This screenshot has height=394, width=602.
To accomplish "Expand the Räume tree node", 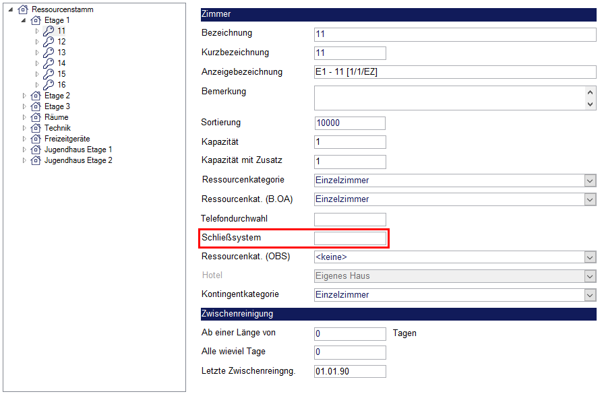I will [24, 117].
